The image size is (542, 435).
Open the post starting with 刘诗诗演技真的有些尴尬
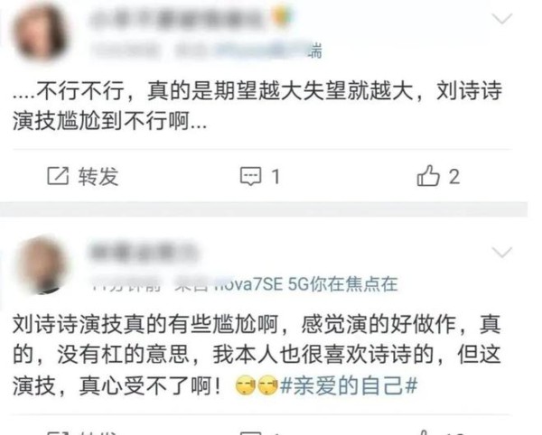[257, 355]
